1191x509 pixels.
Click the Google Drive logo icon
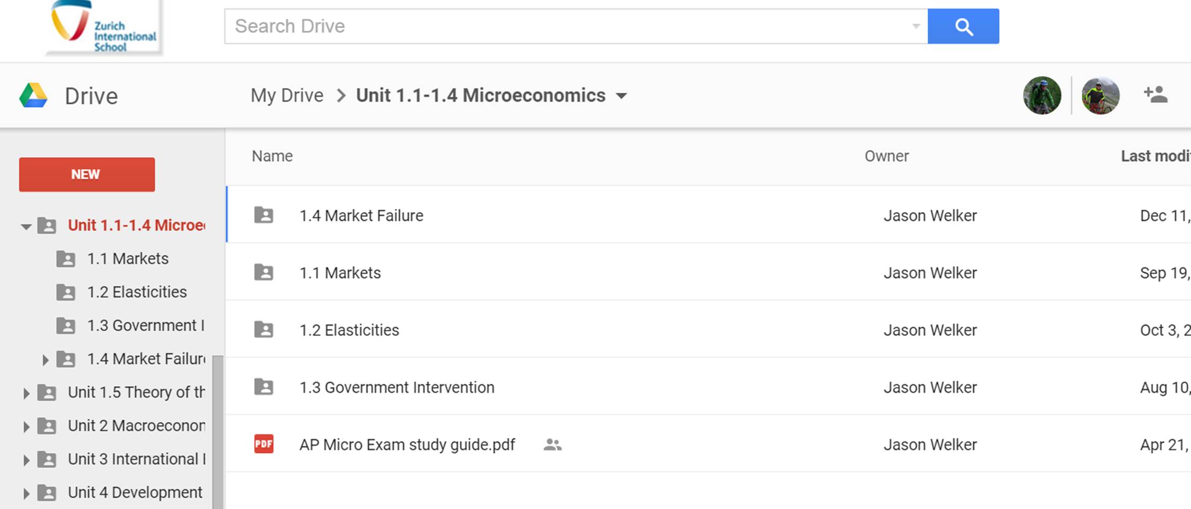click(33, 96)
